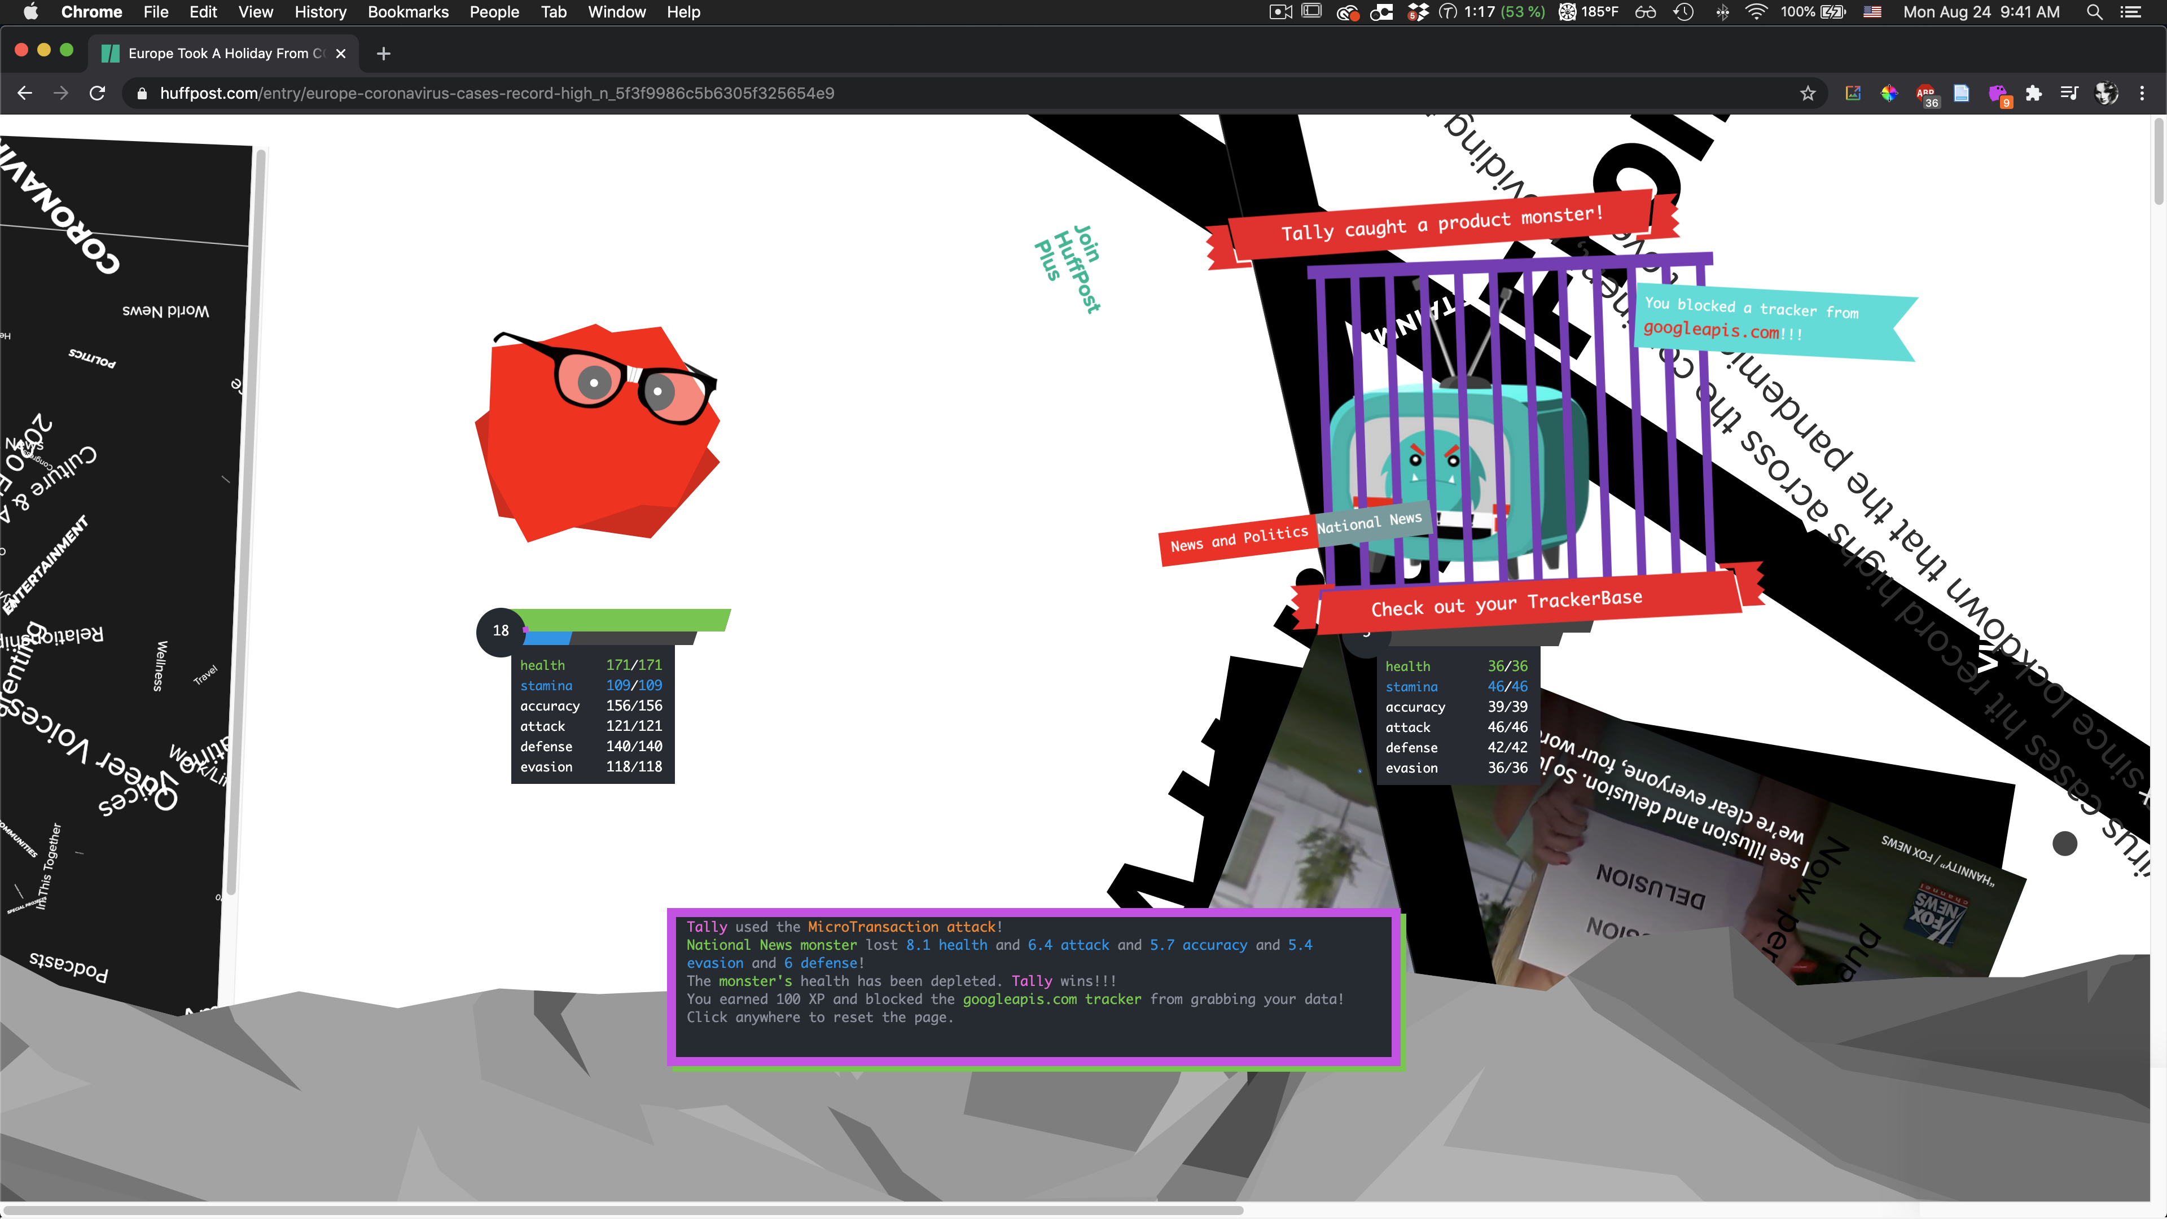Open the Chrome three-dot menu
Image resolution: width=2167 pixels, height=1219 pixels.
click(x=2142, y=93)
